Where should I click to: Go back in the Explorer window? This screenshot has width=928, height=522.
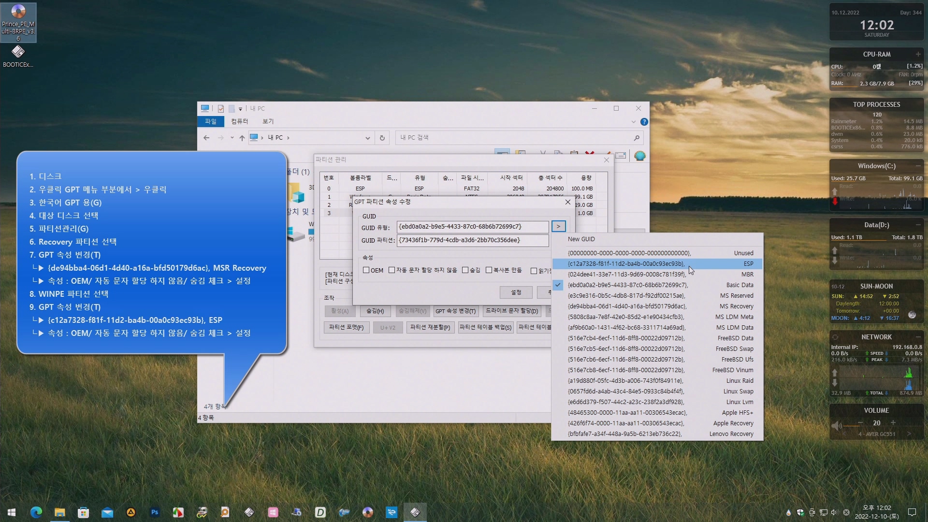(206, 138)
